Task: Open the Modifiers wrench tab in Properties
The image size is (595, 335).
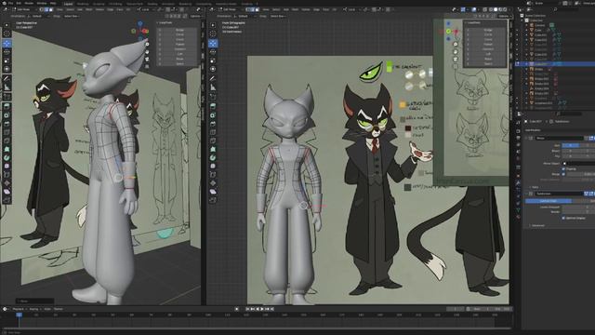Action: point(518,182)
